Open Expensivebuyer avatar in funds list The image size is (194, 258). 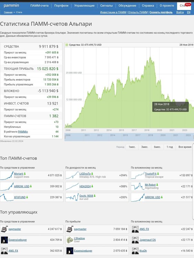click(4, 240)
